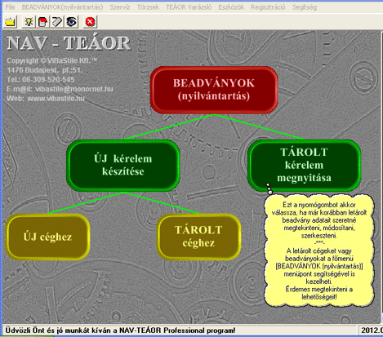Open the Regisztráció menu
The image size is (383, 337).
click(x=268, y=7)
